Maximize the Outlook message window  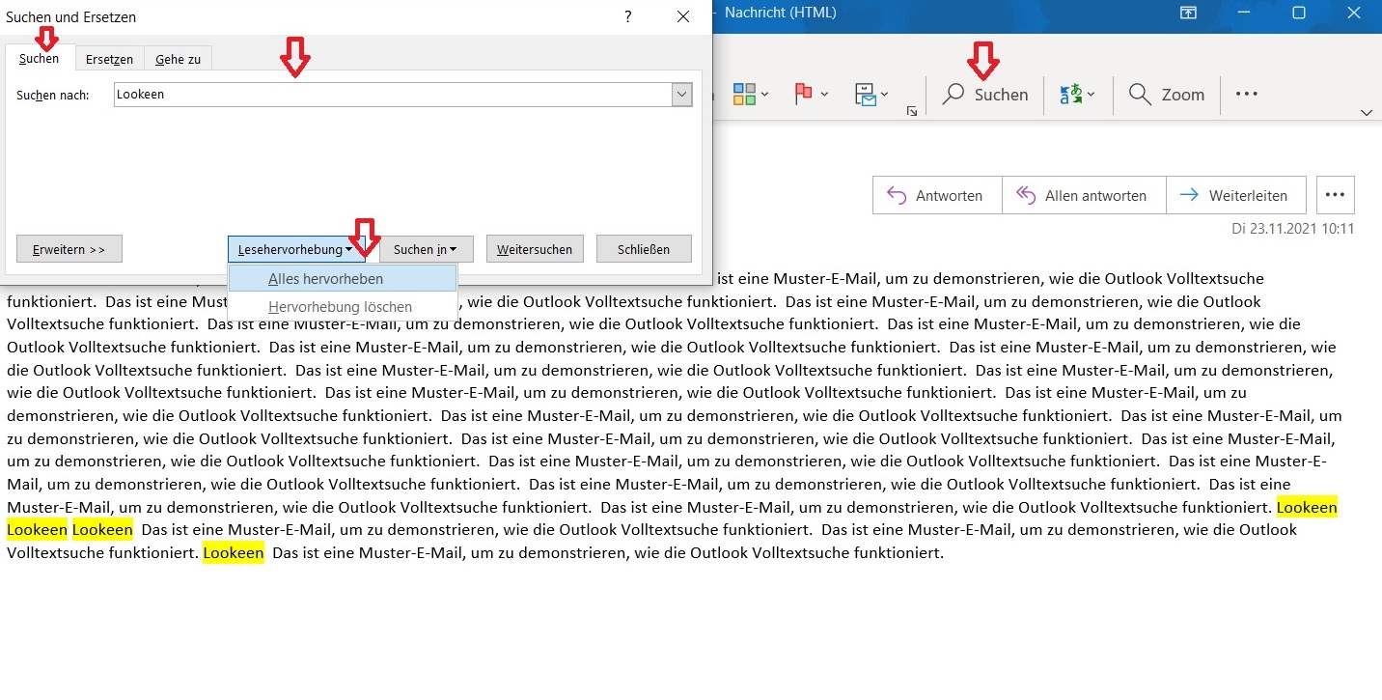(1298, 13)
